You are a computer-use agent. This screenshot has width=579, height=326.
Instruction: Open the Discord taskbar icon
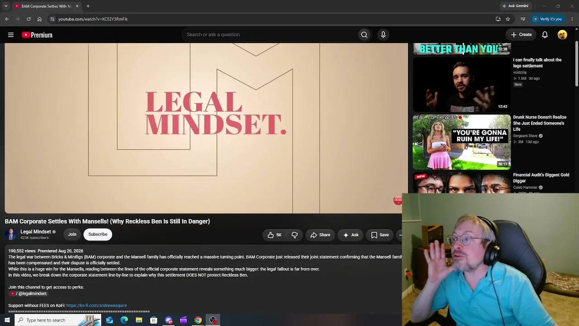(x=169, y=320)
